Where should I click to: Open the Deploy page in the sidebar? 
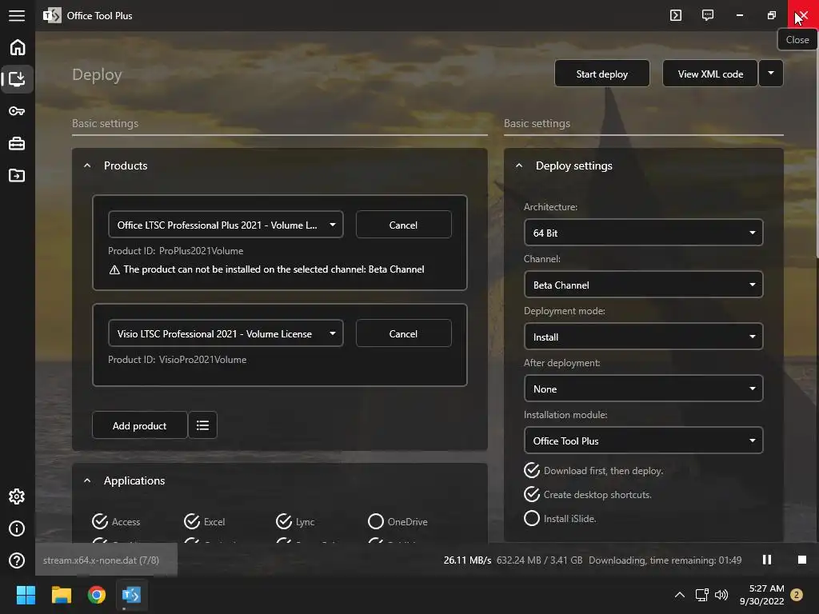coord(18,79)
